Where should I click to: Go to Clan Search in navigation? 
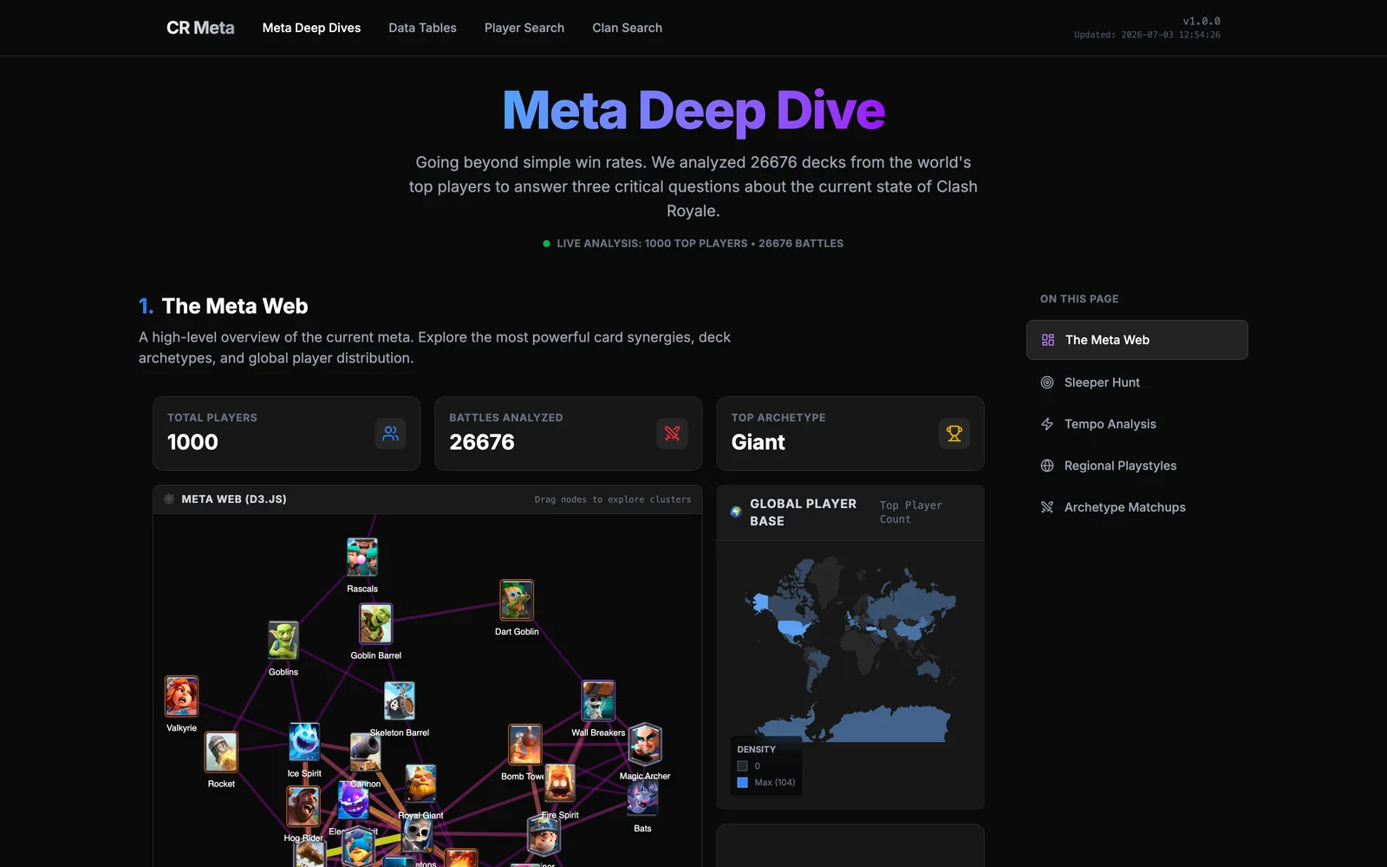coord(627,28)
